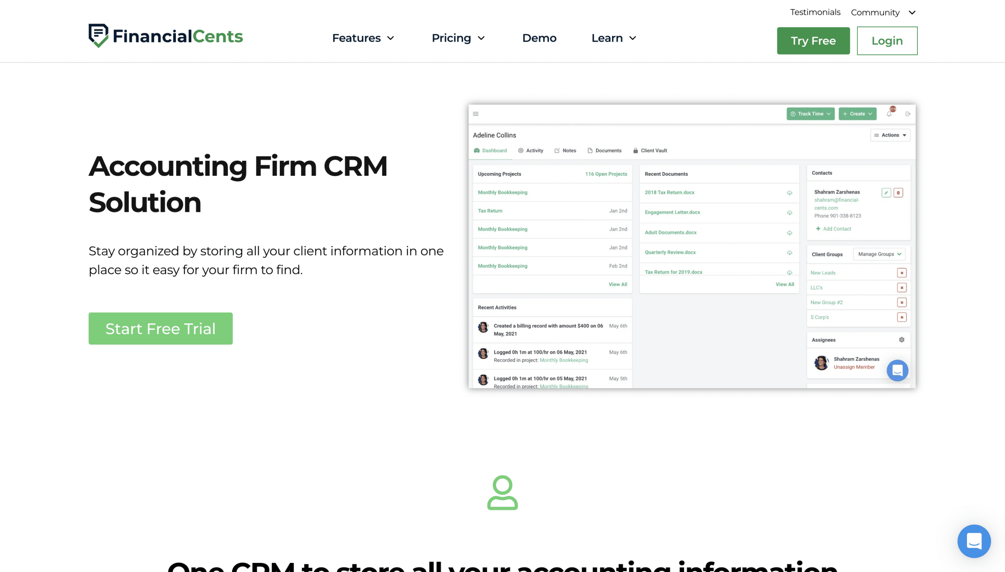Image resolution: width=1005 pixels, height=572 pixels.
Task: Click 'Created a billing record' activity entry
Action: pos(552,330)
